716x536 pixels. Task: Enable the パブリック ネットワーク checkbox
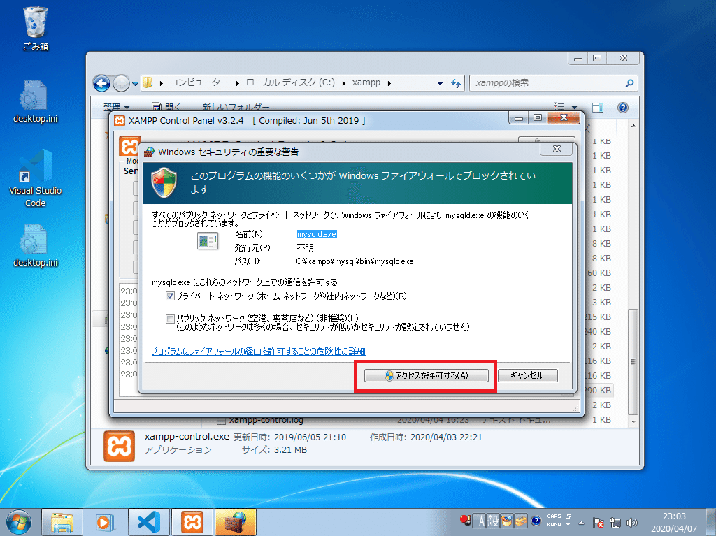[170, 318]
